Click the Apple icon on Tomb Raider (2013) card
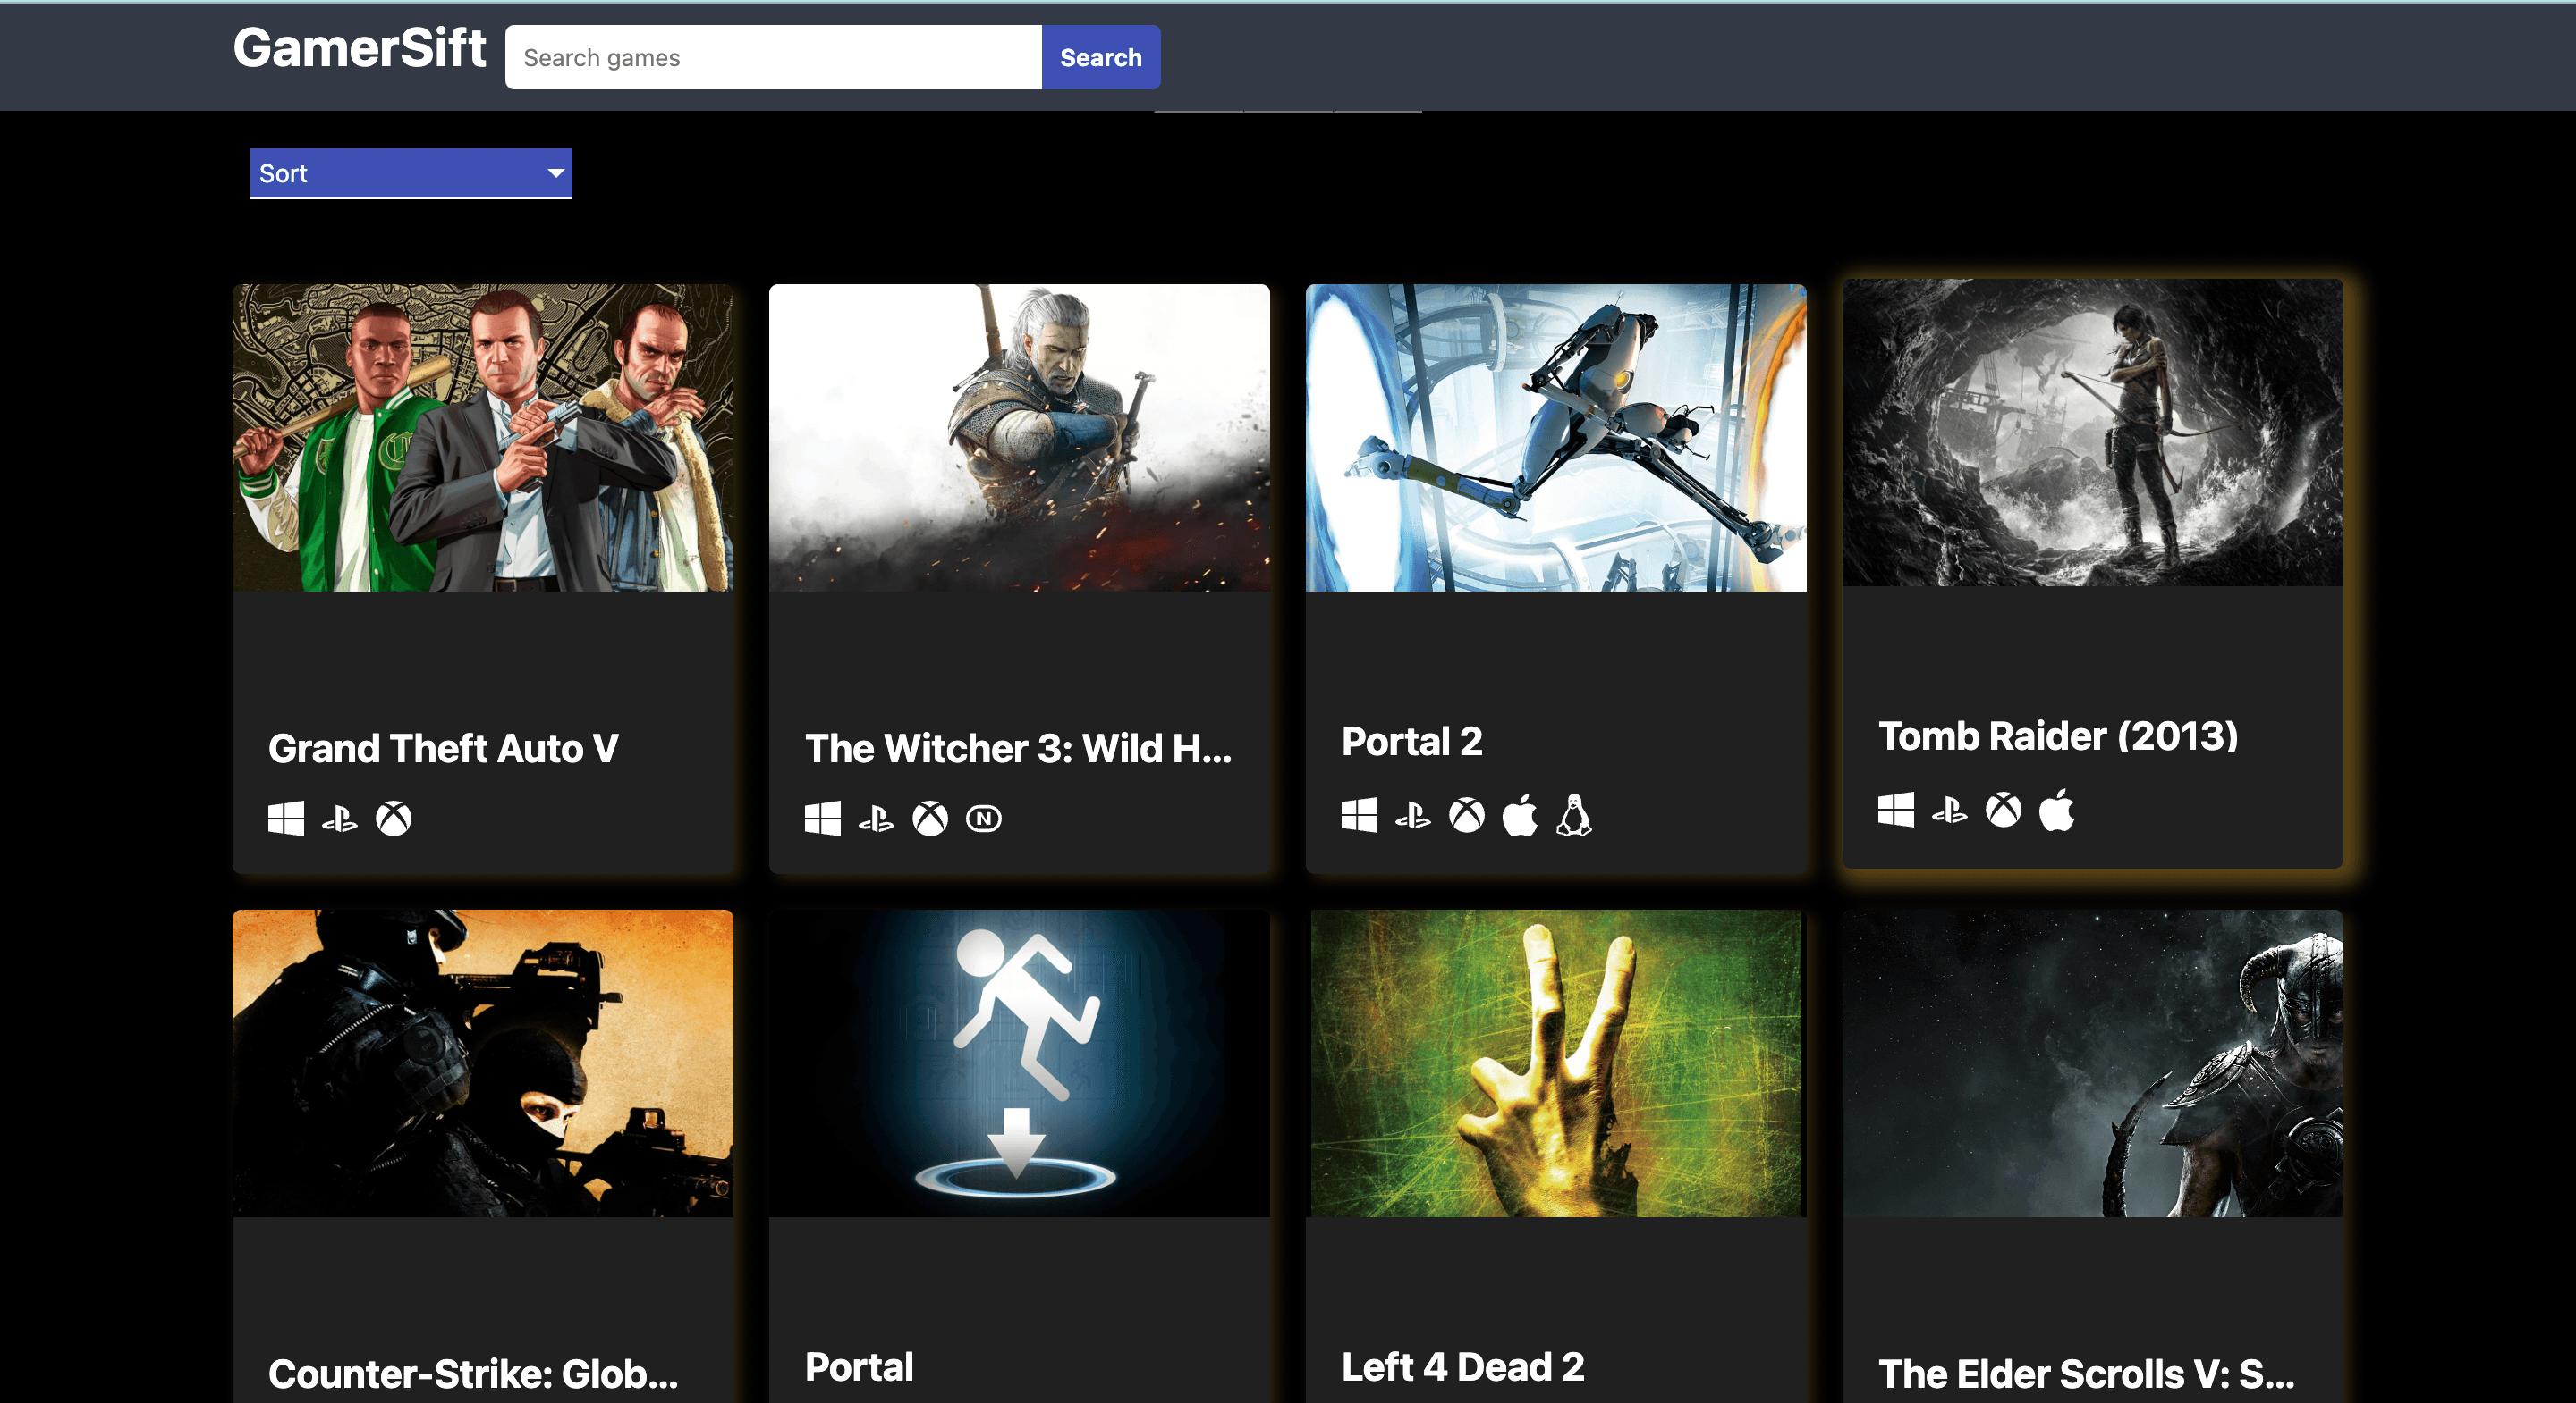 2057,810
